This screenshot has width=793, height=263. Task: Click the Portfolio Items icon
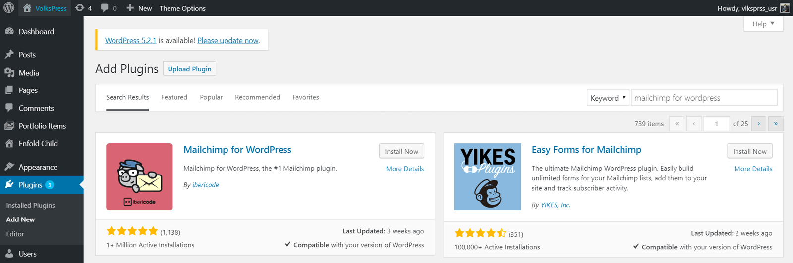[x=9, y=126]
